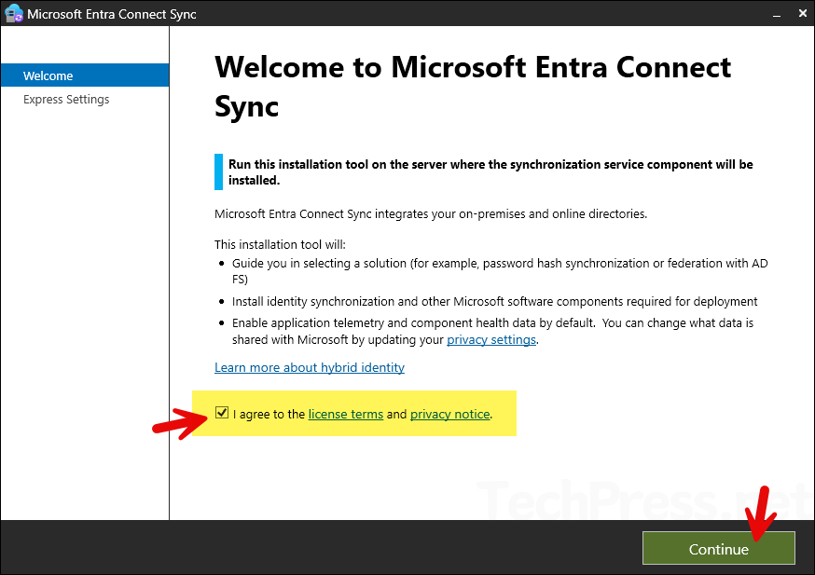Click 'integrates your on-premises and online directories' sentence
The height and width of the screenshot is (575, 815).
[431, 214]
